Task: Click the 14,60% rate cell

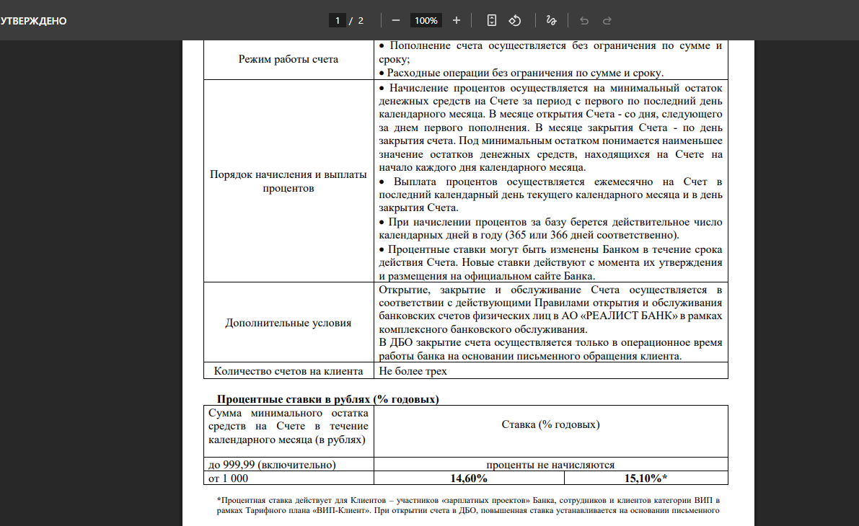Action: point(469,478)
